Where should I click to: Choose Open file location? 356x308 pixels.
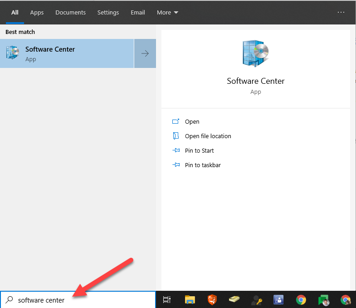click(x=208, y=136)
